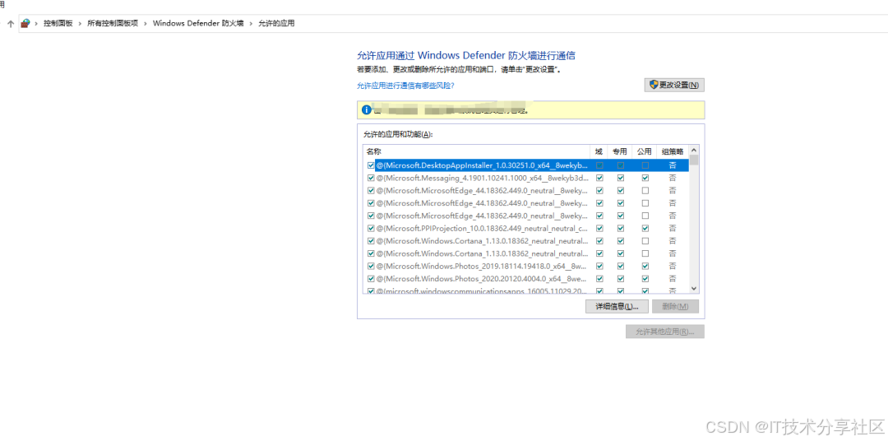Screen dimensions: 888x441
Task: Click the 组策略 column header
Action: tap(673, 152)
